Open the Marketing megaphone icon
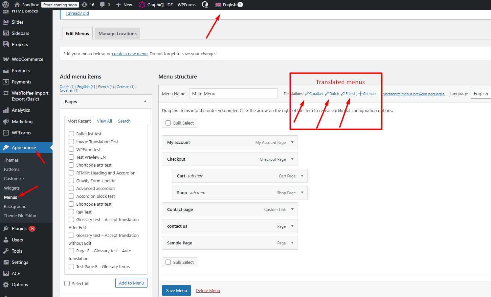 pyautogui.click(x=6, y=122)
